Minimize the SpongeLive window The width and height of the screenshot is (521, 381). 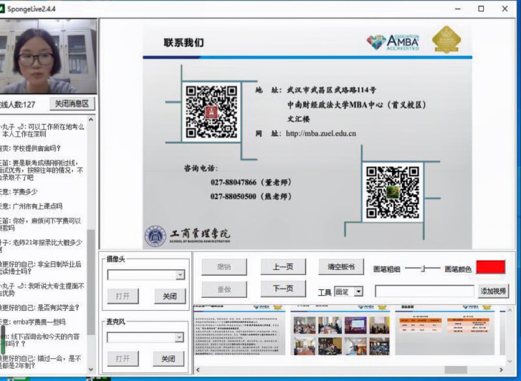point(458,9)
